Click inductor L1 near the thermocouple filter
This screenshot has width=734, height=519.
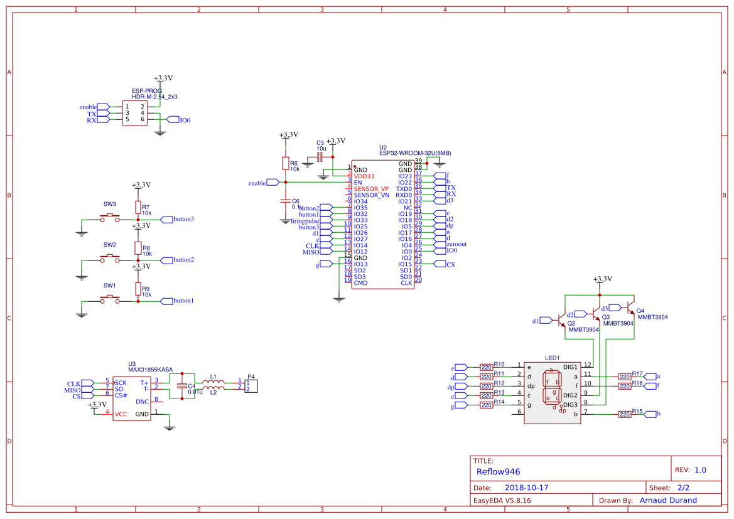(x=213, y=380)
